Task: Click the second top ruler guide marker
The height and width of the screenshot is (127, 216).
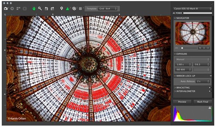Action: point(119,14)
